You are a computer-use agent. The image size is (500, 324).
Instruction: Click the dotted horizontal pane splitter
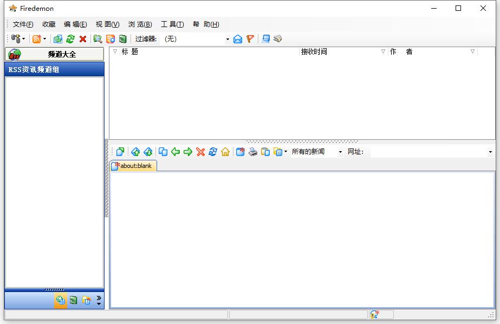click(302, 141)
